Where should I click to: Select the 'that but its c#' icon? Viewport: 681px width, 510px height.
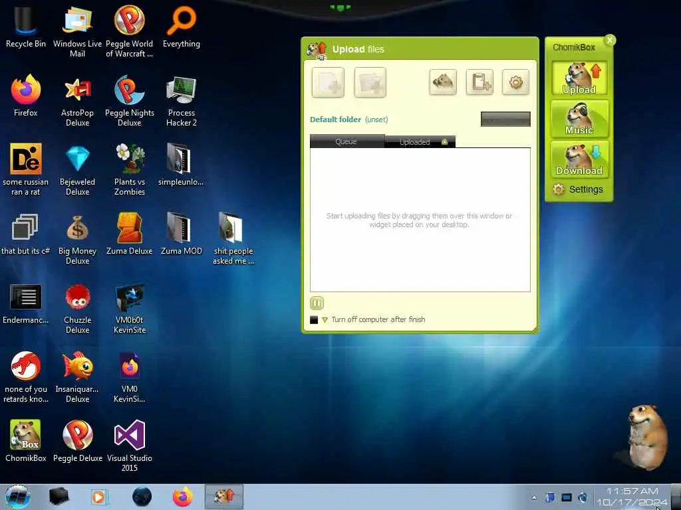pyautogui.click(x=25, y=234)
